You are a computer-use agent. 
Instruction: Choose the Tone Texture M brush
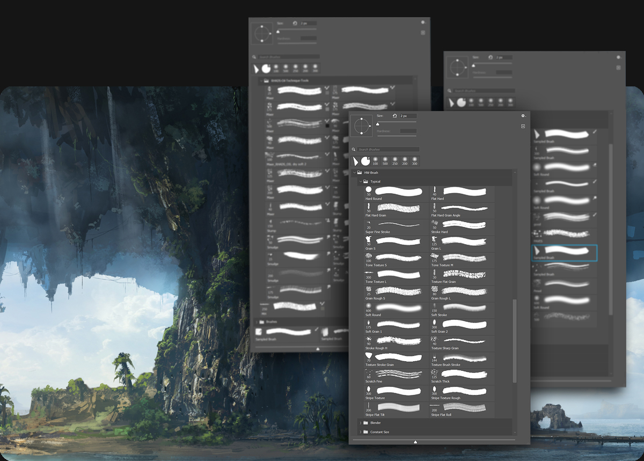[x=462, y=260]
